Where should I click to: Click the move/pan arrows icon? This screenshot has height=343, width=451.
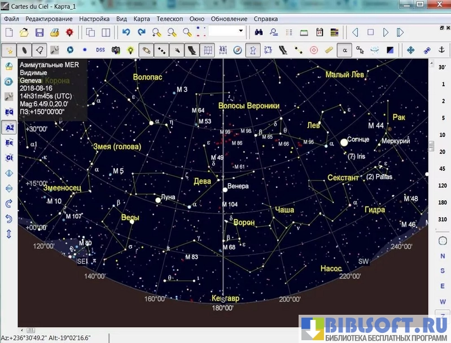click(411, 50)
